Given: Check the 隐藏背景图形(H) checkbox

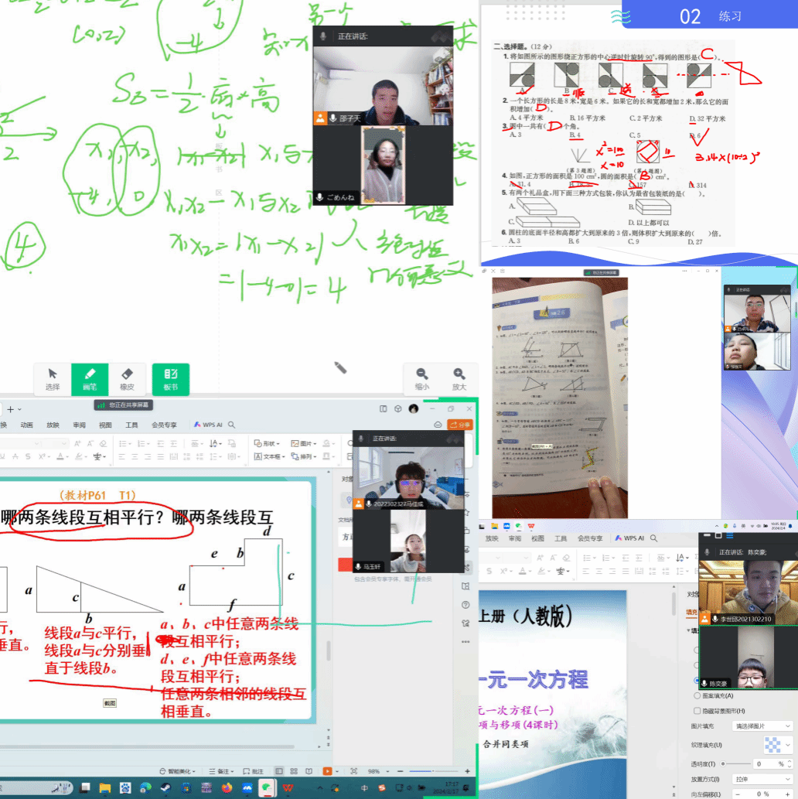Looking at the screenshot, I should coord(697,711).
